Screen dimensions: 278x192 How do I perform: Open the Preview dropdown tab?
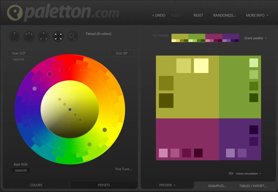167,185
